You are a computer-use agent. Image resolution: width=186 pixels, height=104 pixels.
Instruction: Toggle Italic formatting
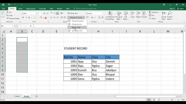tap(26, 17)
